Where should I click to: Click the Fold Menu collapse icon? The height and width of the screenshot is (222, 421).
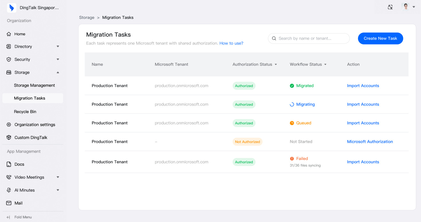coord(9,217)
